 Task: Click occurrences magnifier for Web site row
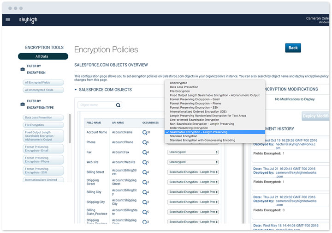pos(145,162)
